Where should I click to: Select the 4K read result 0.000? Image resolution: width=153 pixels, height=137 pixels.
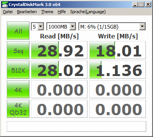(x=59, y=89)
